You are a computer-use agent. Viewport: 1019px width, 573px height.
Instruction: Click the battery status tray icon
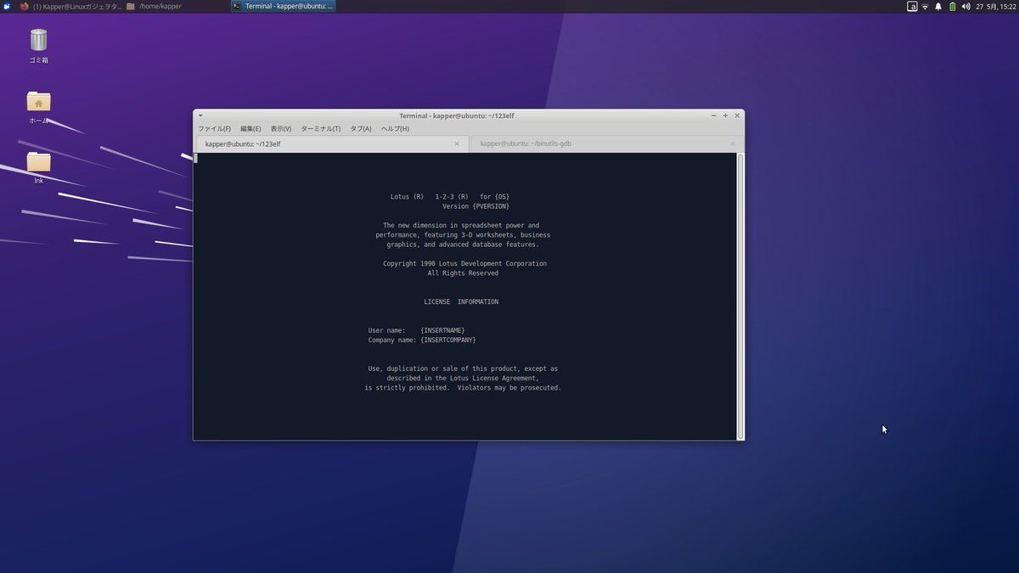click(952, 6)
